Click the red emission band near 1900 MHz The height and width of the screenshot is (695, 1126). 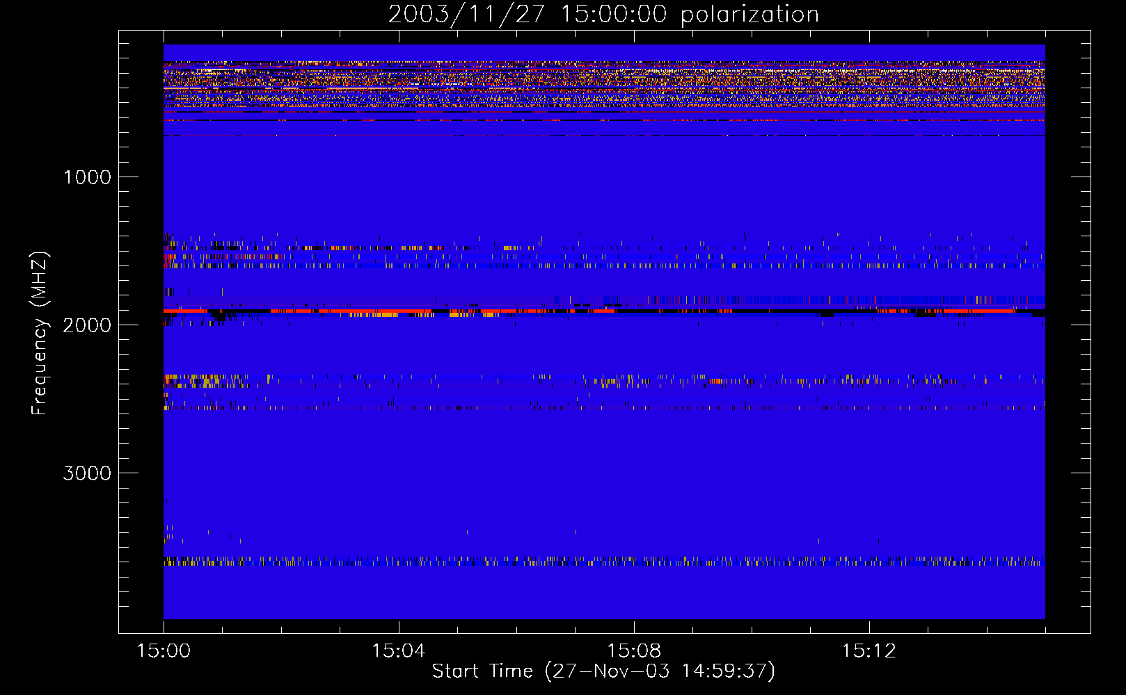(x=604, y=311)
